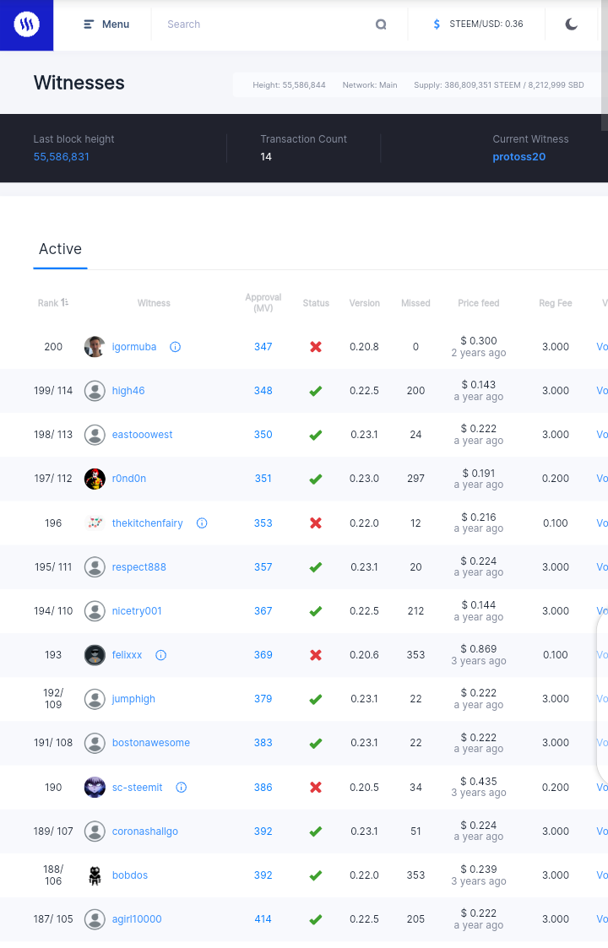Click info icon next to sc-steemit
The width and height of the screenshot is (608, 948).
pyautogui.click(x=182, y=787)
